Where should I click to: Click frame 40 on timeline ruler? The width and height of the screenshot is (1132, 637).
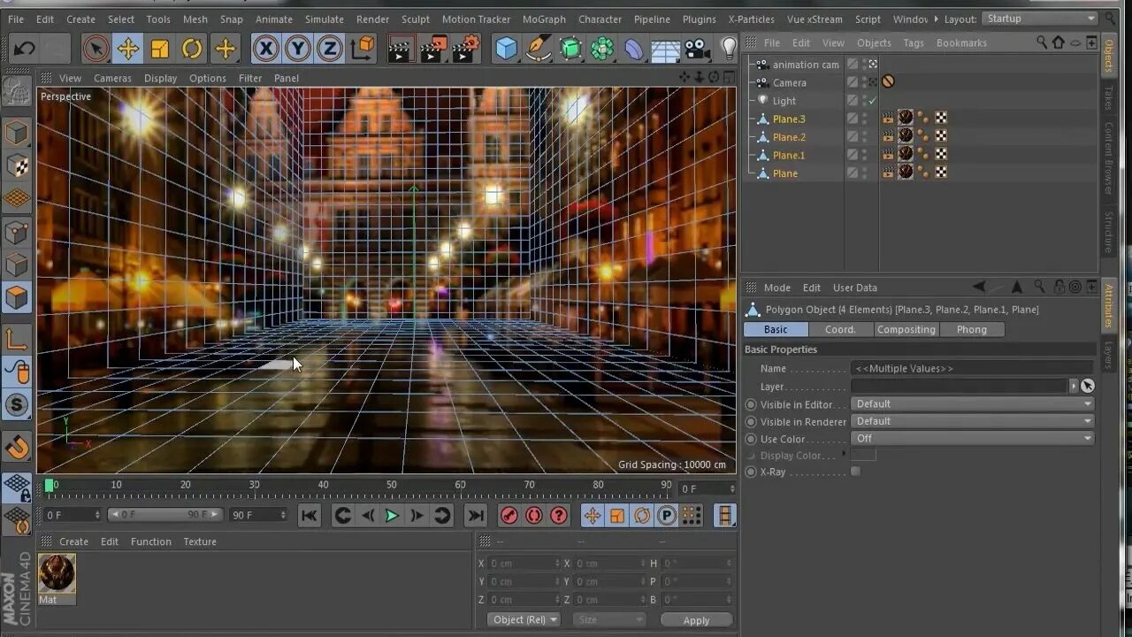pyautogui.click(x=324, y=485)
